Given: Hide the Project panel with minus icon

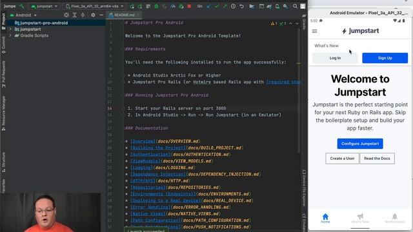Looking at the screenshot, I should [101, 15].
